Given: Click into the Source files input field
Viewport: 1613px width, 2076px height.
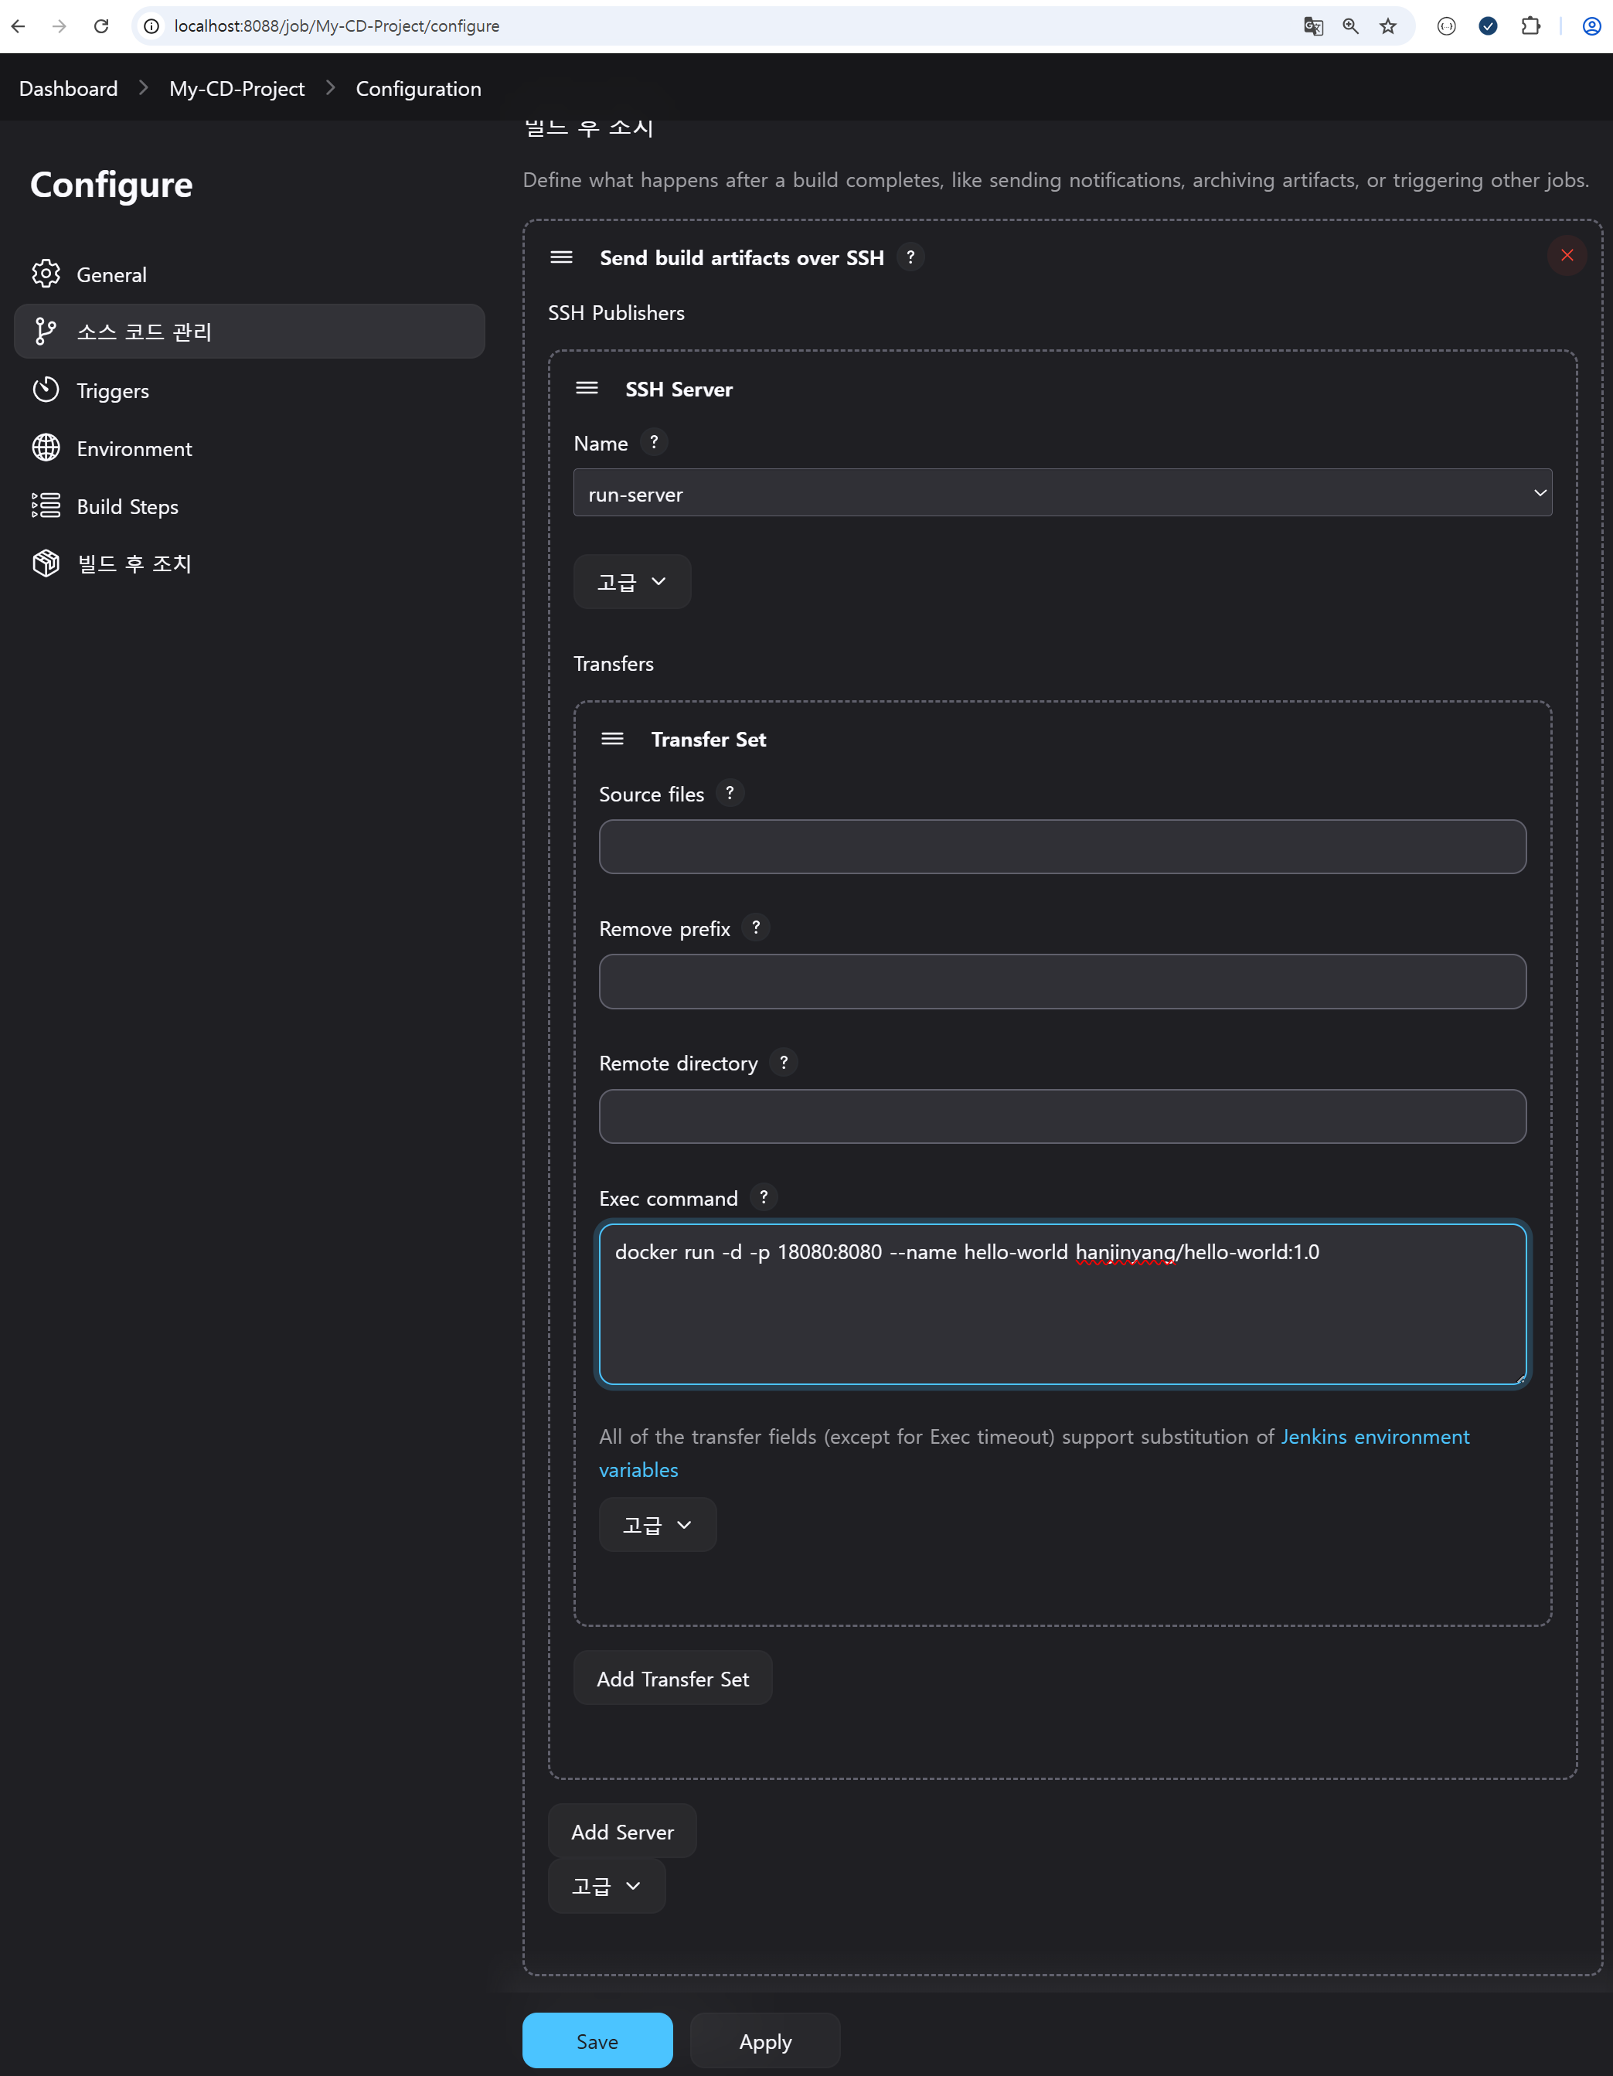Looking at the screenshot, I should pos(1062,847).
